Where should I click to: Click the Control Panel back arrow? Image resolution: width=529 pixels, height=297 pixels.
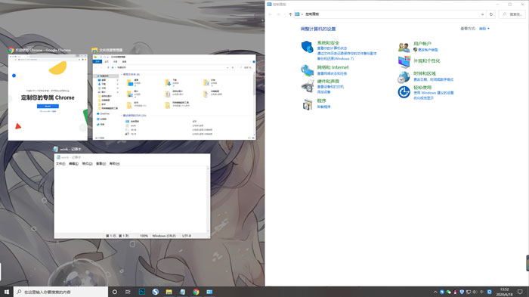[x=271, y=14]
